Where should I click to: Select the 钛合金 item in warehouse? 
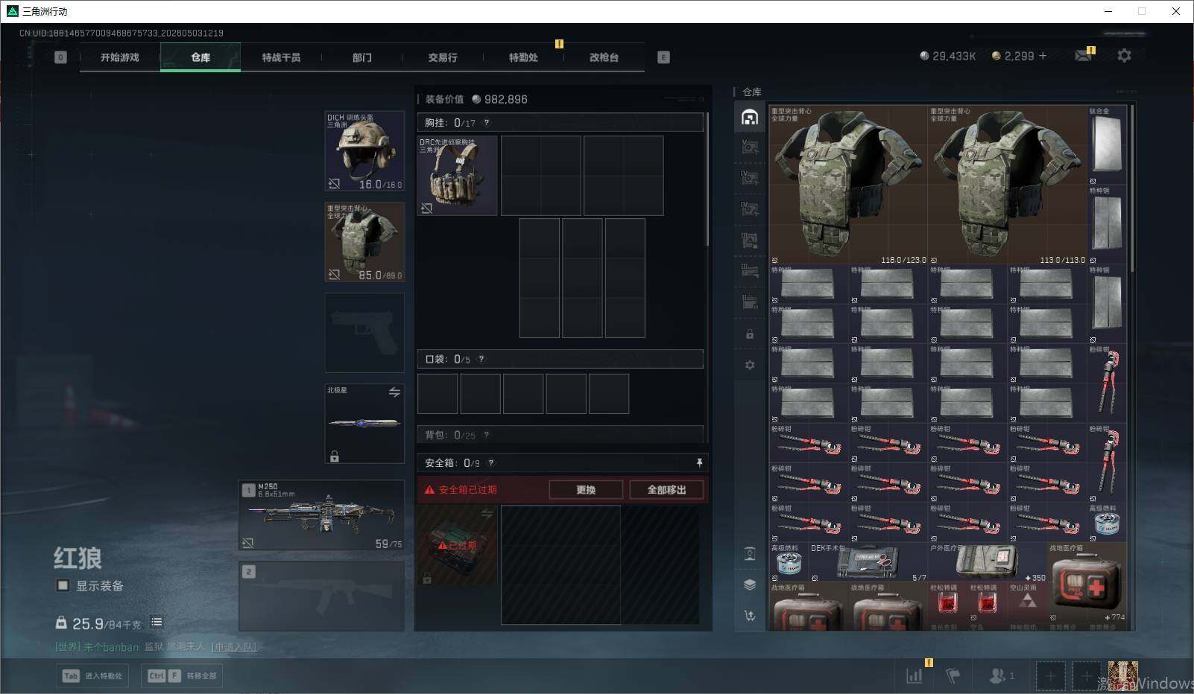1107,145
